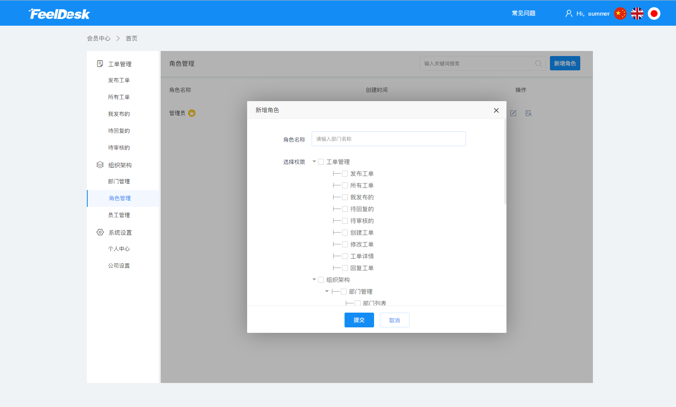The height and width of the screenshot is (407, 676).
Task: Collapse the 组织架构 tree node arrow
Action: coord(314,280)
